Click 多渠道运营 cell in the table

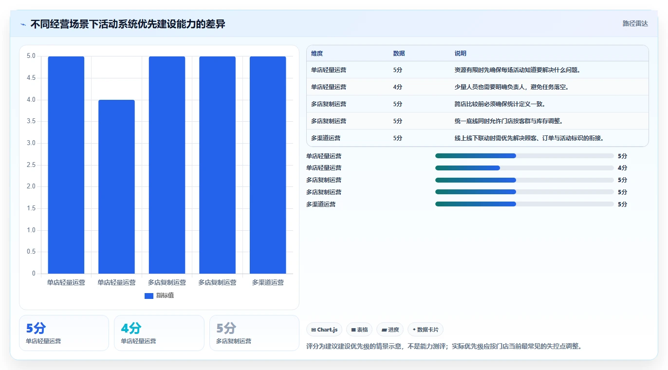pos(326,138)
